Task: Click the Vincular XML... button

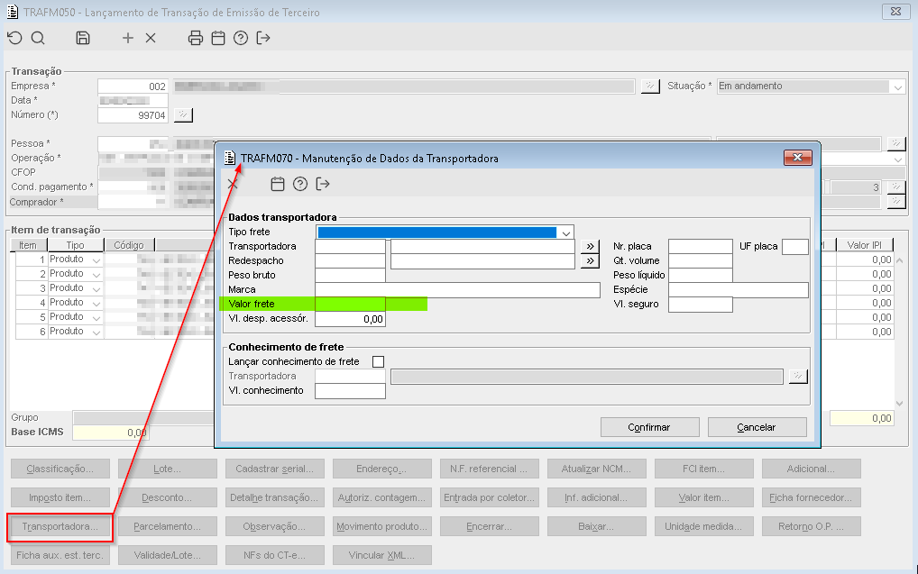Action: click(381, 555)
